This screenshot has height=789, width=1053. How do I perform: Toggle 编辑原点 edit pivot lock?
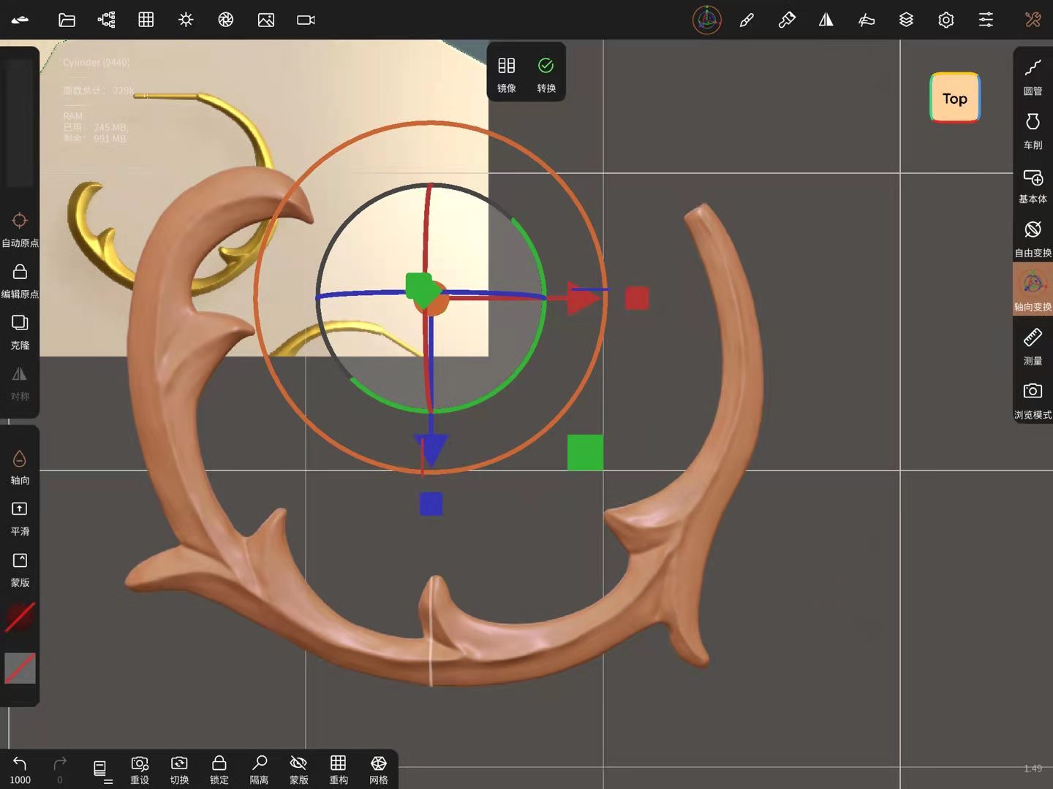pos(20,281)
